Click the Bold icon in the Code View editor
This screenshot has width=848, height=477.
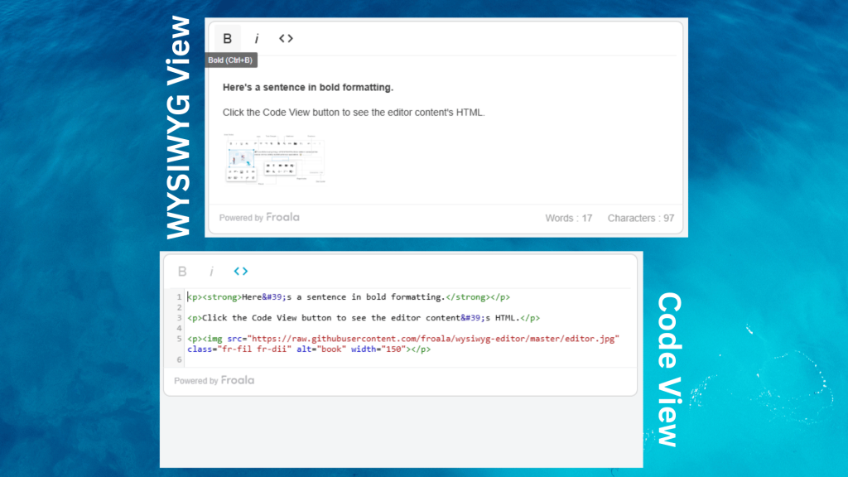coord(181,270)
